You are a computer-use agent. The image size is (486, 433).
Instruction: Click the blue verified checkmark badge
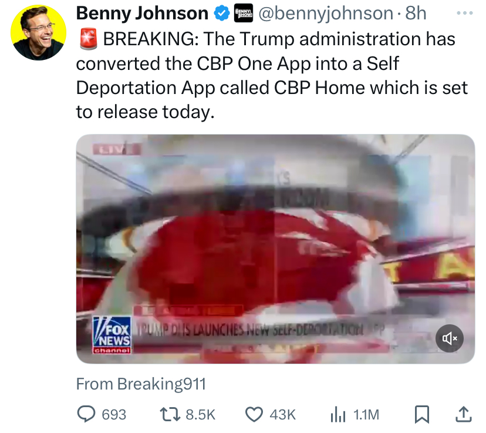(222, 14)
